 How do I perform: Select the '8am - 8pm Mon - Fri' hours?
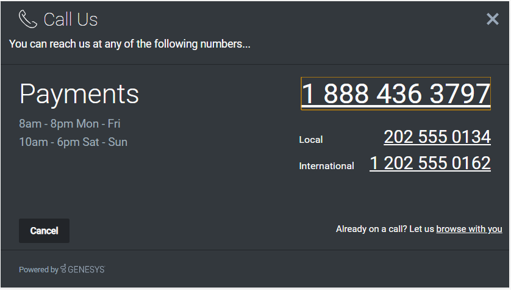70,124
